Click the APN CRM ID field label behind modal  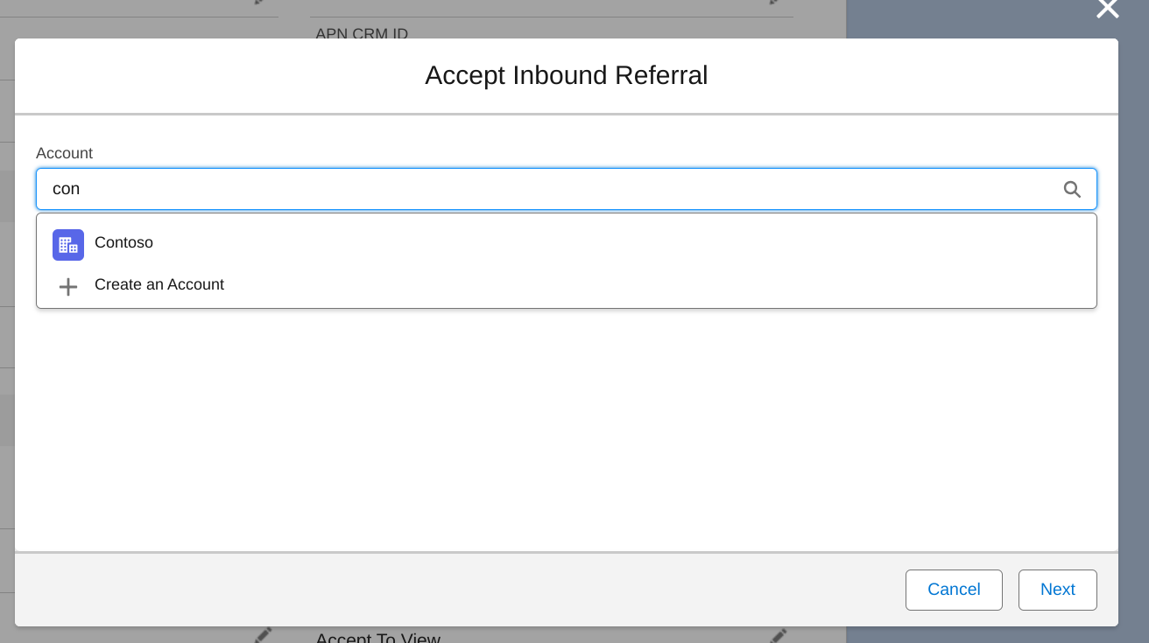362,34
